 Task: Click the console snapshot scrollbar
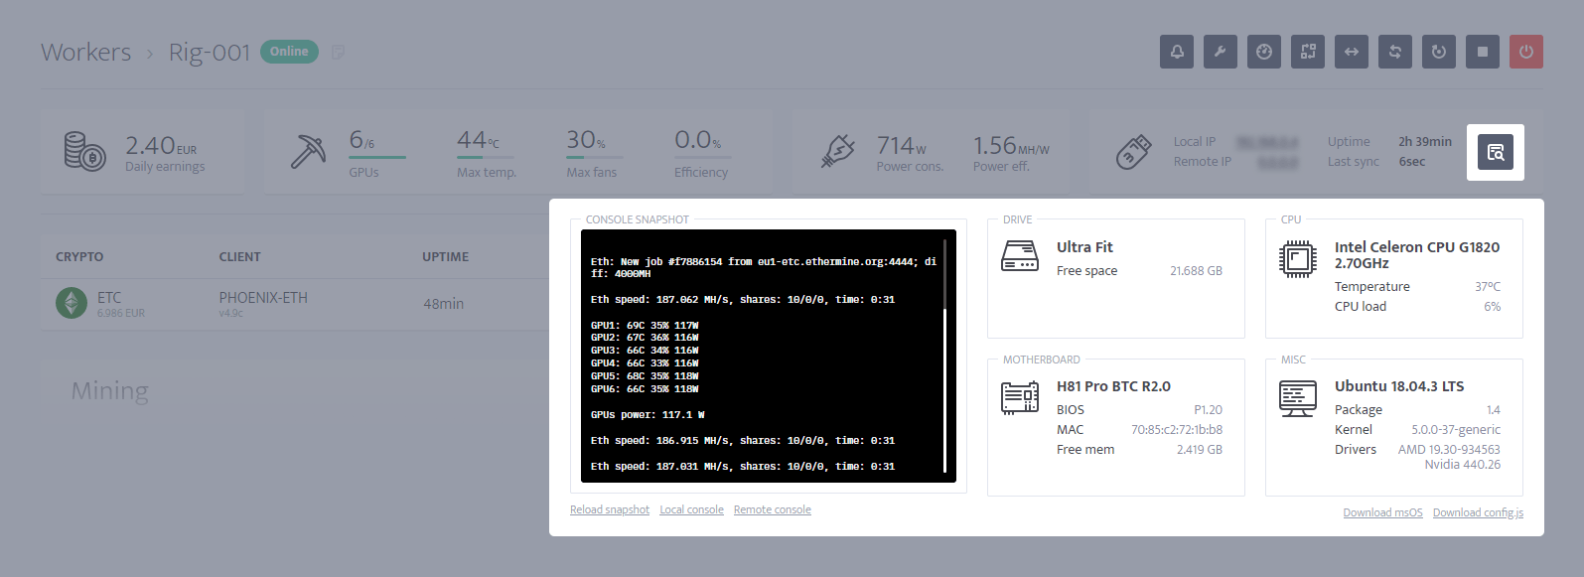coord(944,354)
